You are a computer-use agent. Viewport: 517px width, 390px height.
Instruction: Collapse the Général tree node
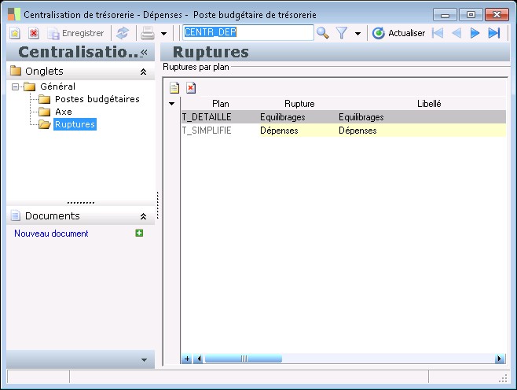15,86
